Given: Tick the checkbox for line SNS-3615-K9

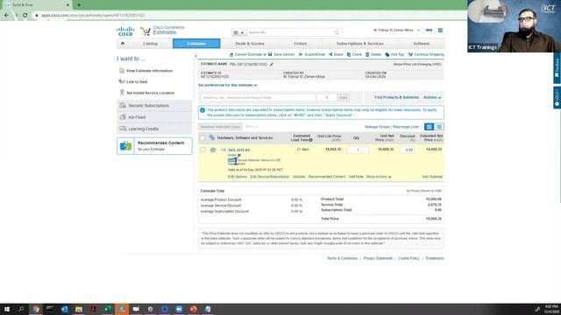Looking at the screenshot, I should tap(202, 150).
